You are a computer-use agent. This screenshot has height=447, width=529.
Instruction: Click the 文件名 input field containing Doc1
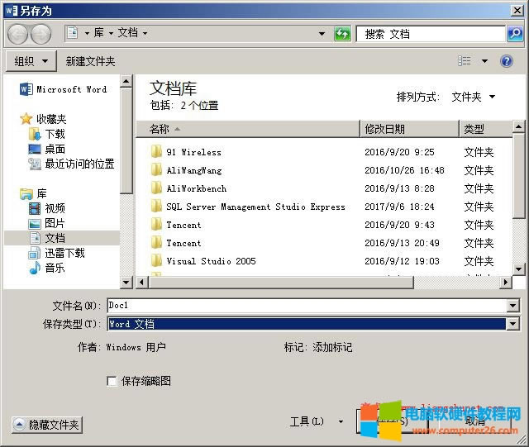coord(307,306)
